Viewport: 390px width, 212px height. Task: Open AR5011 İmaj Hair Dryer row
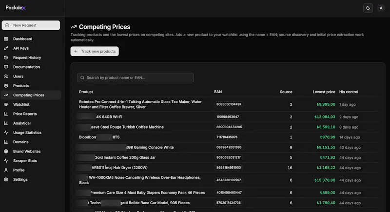[228, 168]
